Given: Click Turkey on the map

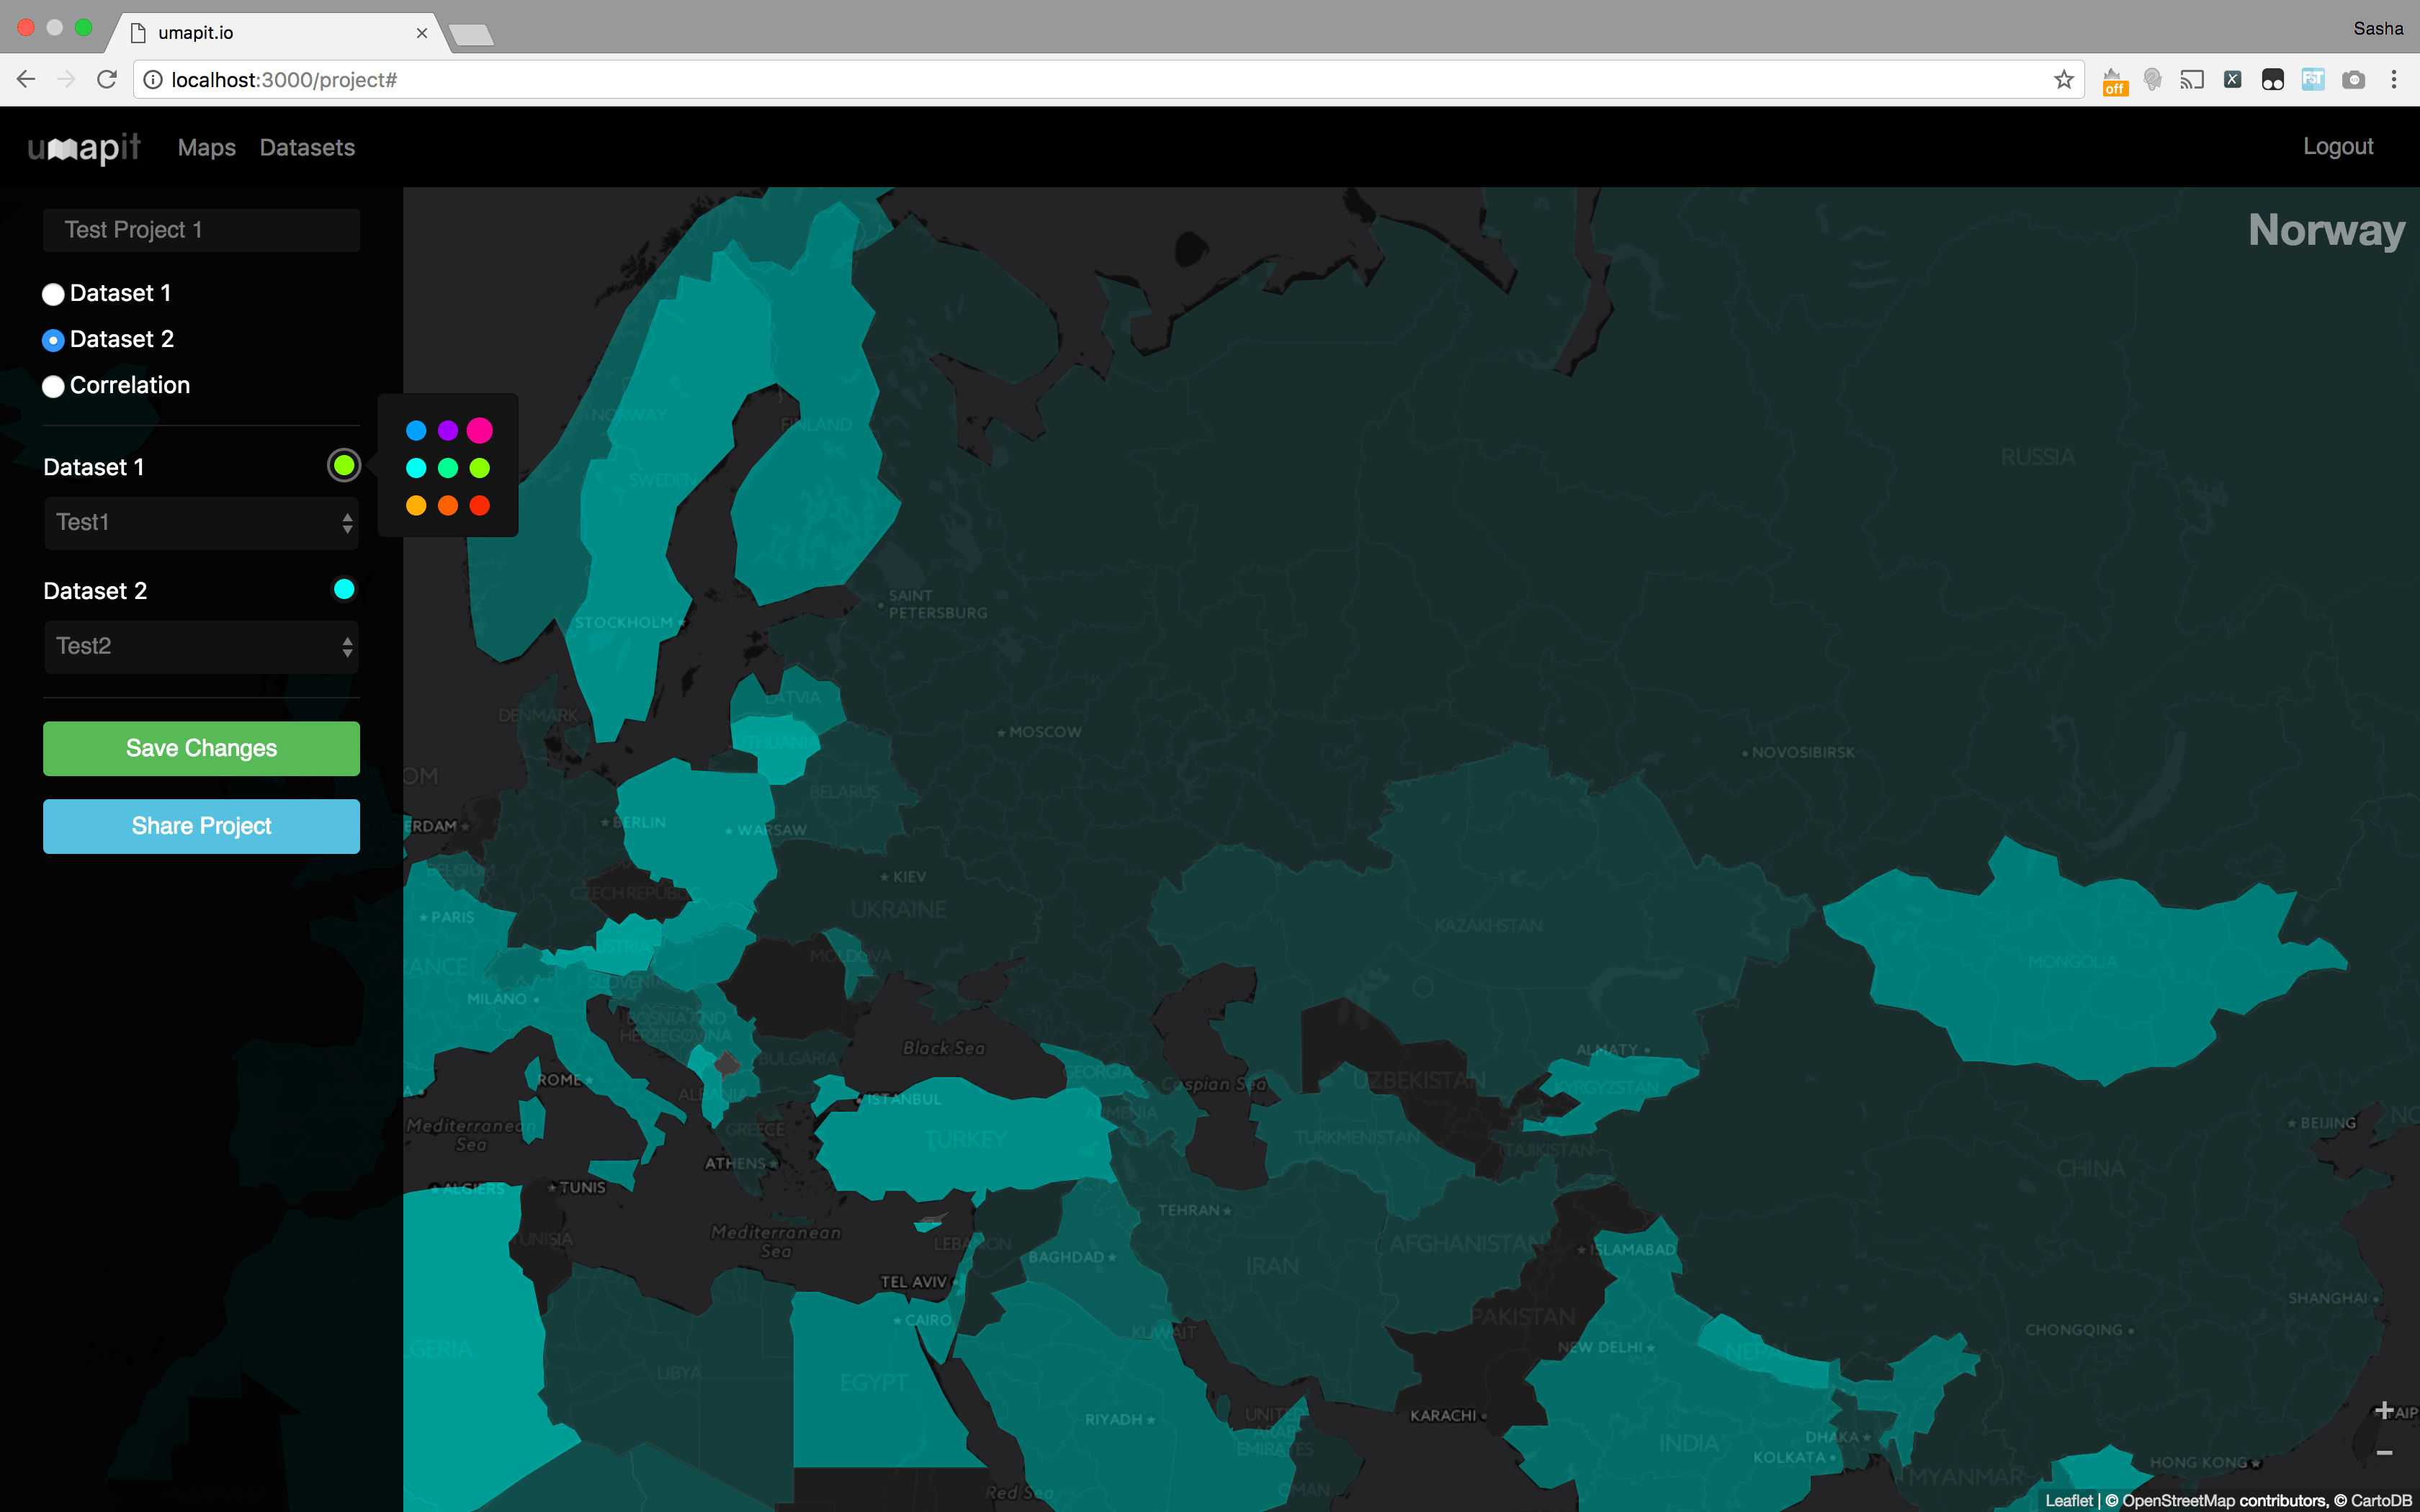Looking at the screenshot, I should click(965, 1140).
